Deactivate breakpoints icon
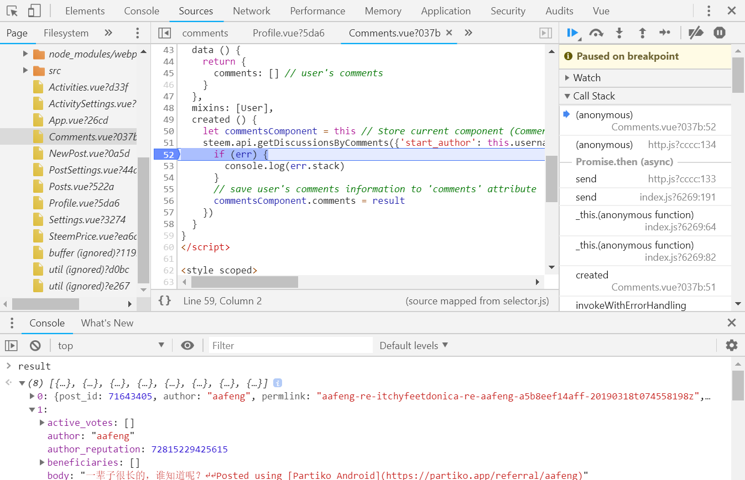Screen dimensions: 745x480 [x=696, y=33]
